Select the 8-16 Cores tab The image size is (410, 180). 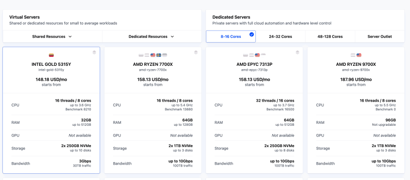(231, 37)
